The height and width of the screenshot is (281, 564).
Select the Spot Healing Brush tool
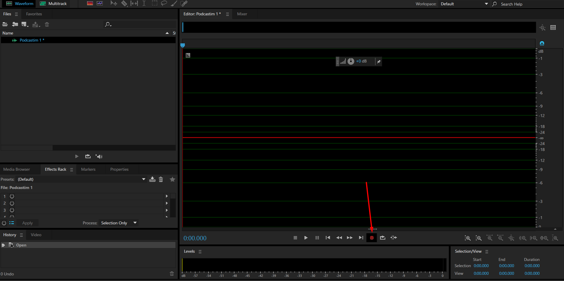click(184, 4)
